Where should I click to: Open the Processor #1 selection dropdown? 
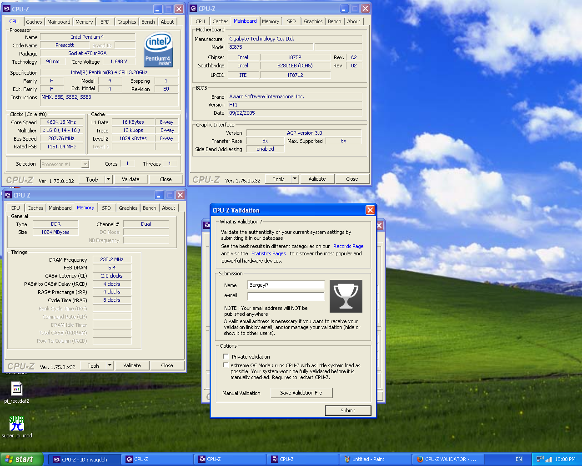(85, 164)
